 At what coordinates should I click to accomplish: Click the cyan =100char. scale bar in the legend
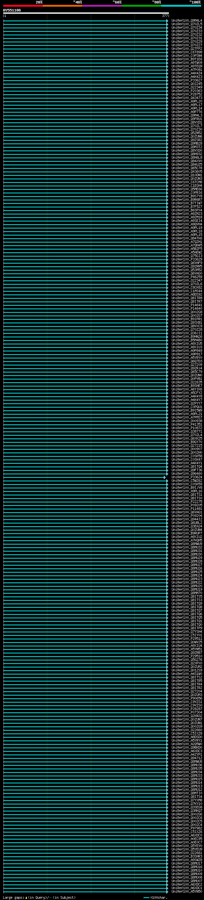pyautogui.click(x=146, y=897)
